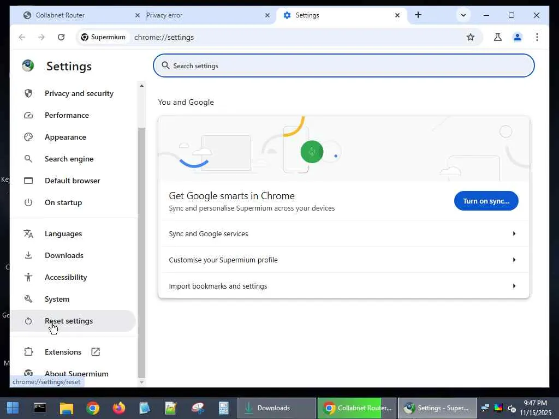Open the tab search dropdown

[463, 15]
